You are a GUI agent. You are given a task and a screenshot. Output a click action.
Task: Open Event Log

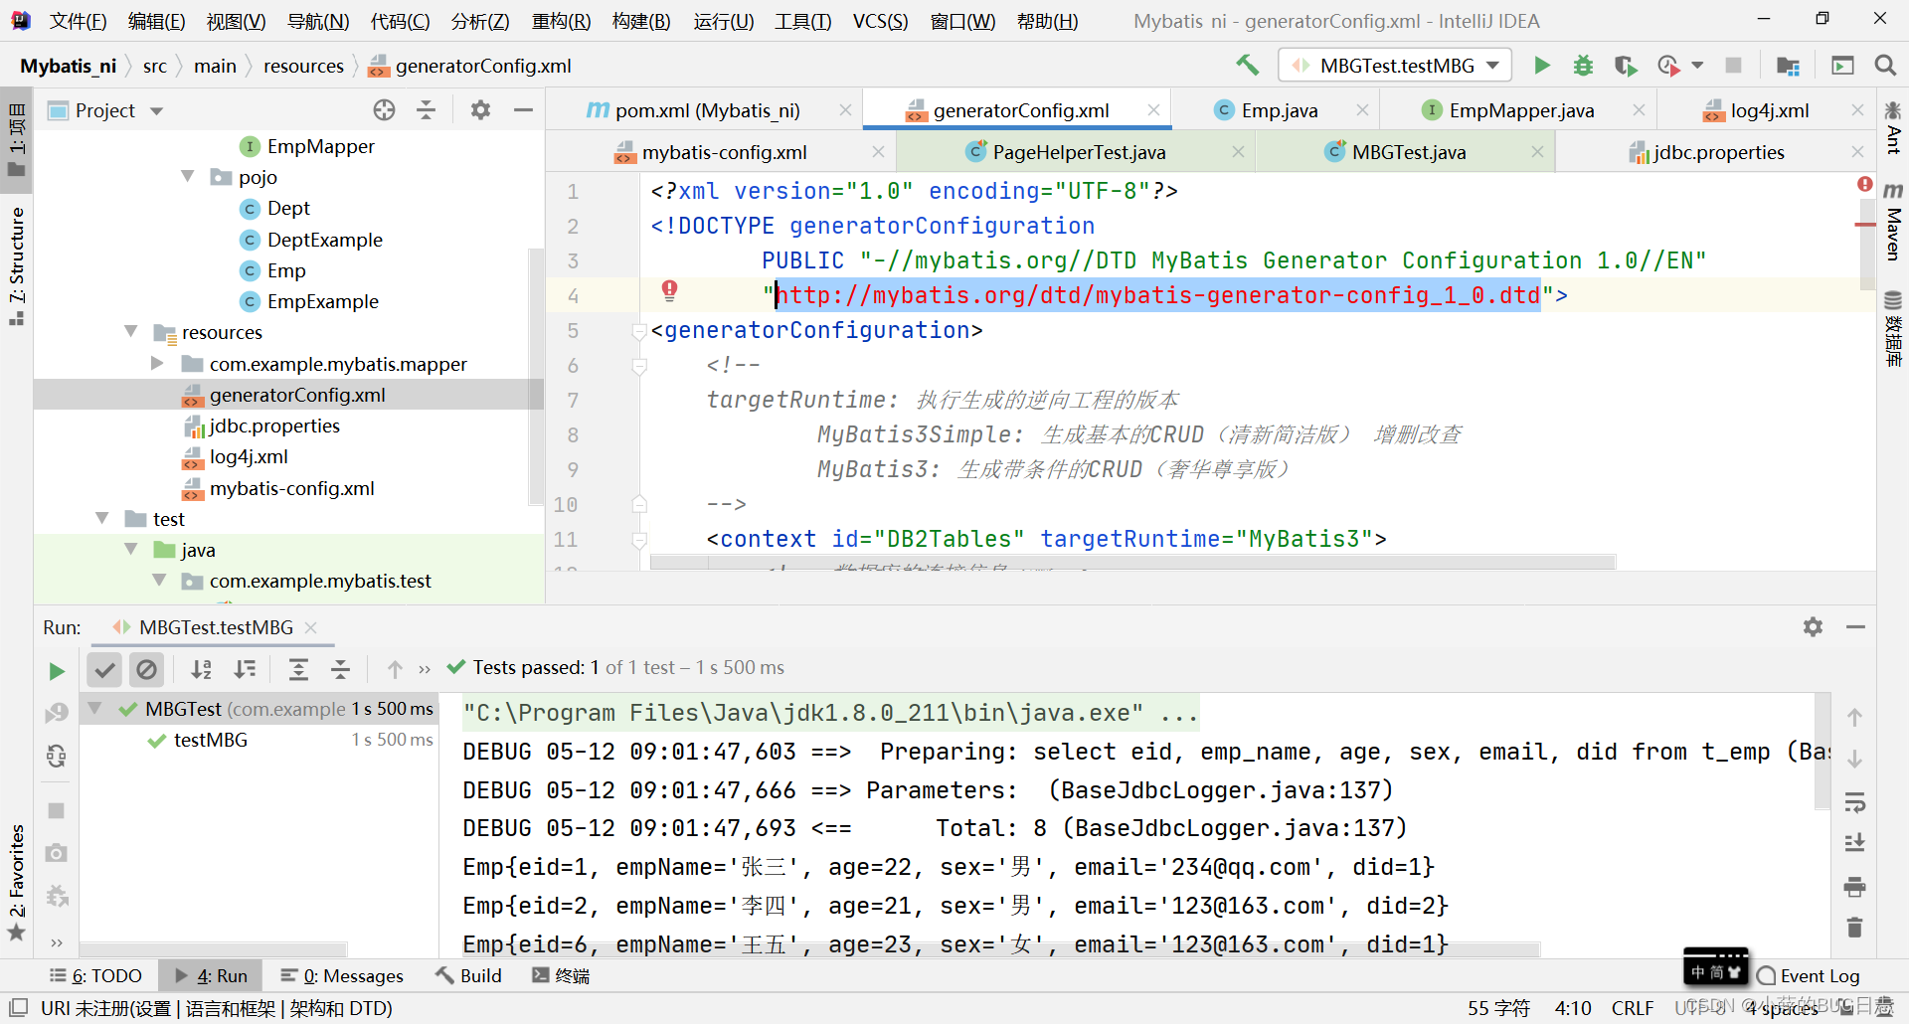(1808, 975)
